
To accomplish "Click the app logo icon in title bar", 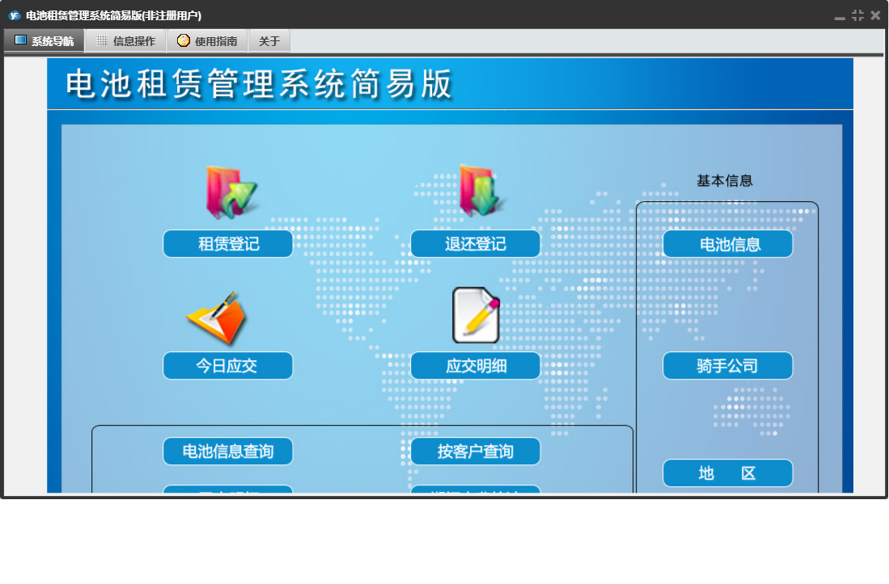I will tap(15, 15).
